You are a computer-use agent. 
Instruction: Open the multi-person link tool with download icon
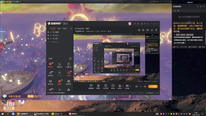click(59, 73)
